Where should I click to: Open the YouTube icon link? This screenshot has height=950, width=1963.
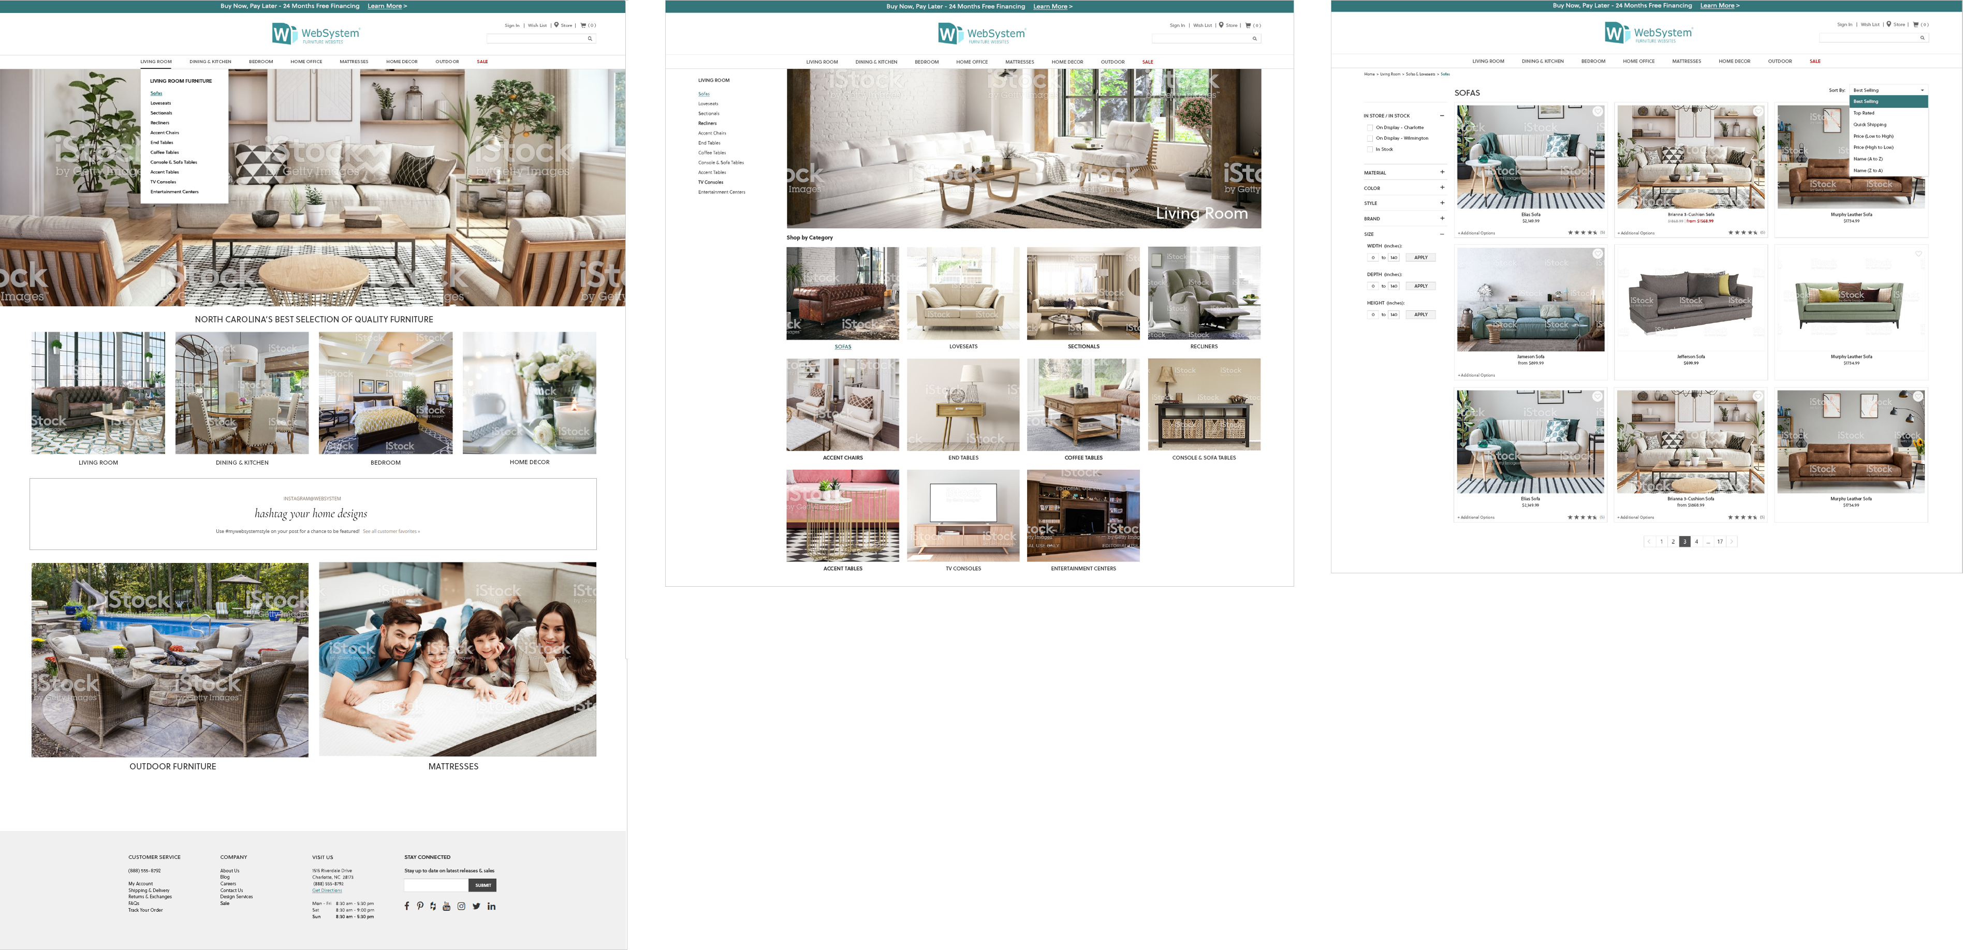tap(447, 906)
